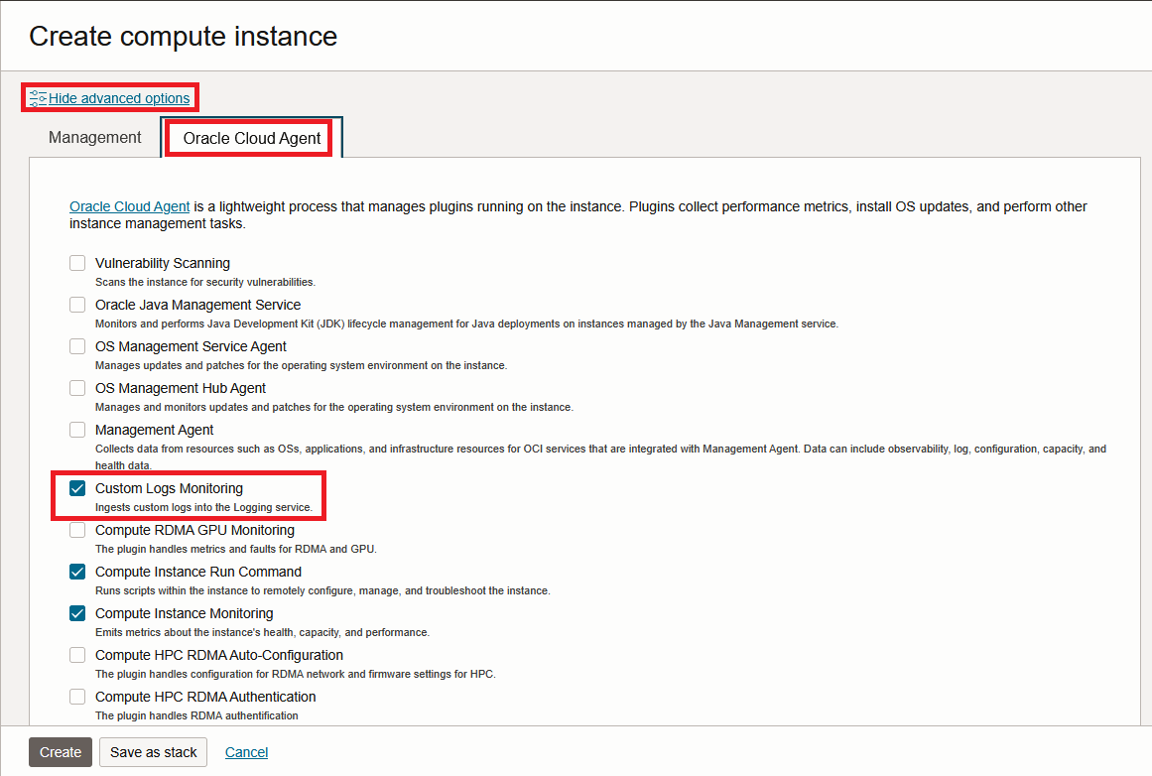Check Oracle Java Management Service plugin
The image size is (1152, 776).
(77, 305)
